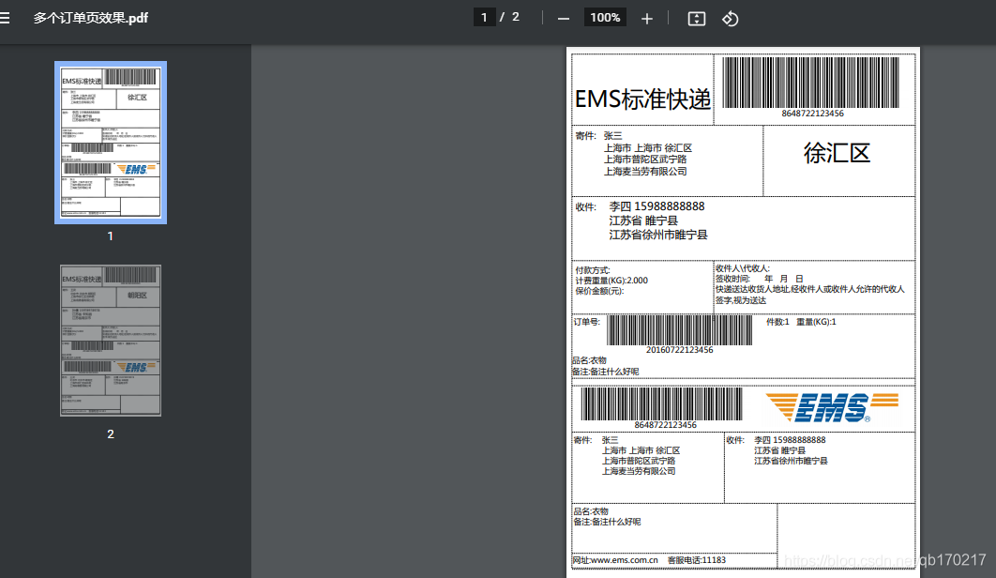Toggle the sidebar hamburger menu
The width and height of the screenshot is (996, 578).
pos(5,18)
